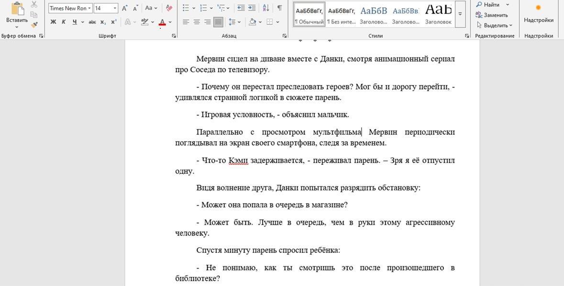
Task: Click on the word Кэмп with red underline
Action: (x=238, y=160)
